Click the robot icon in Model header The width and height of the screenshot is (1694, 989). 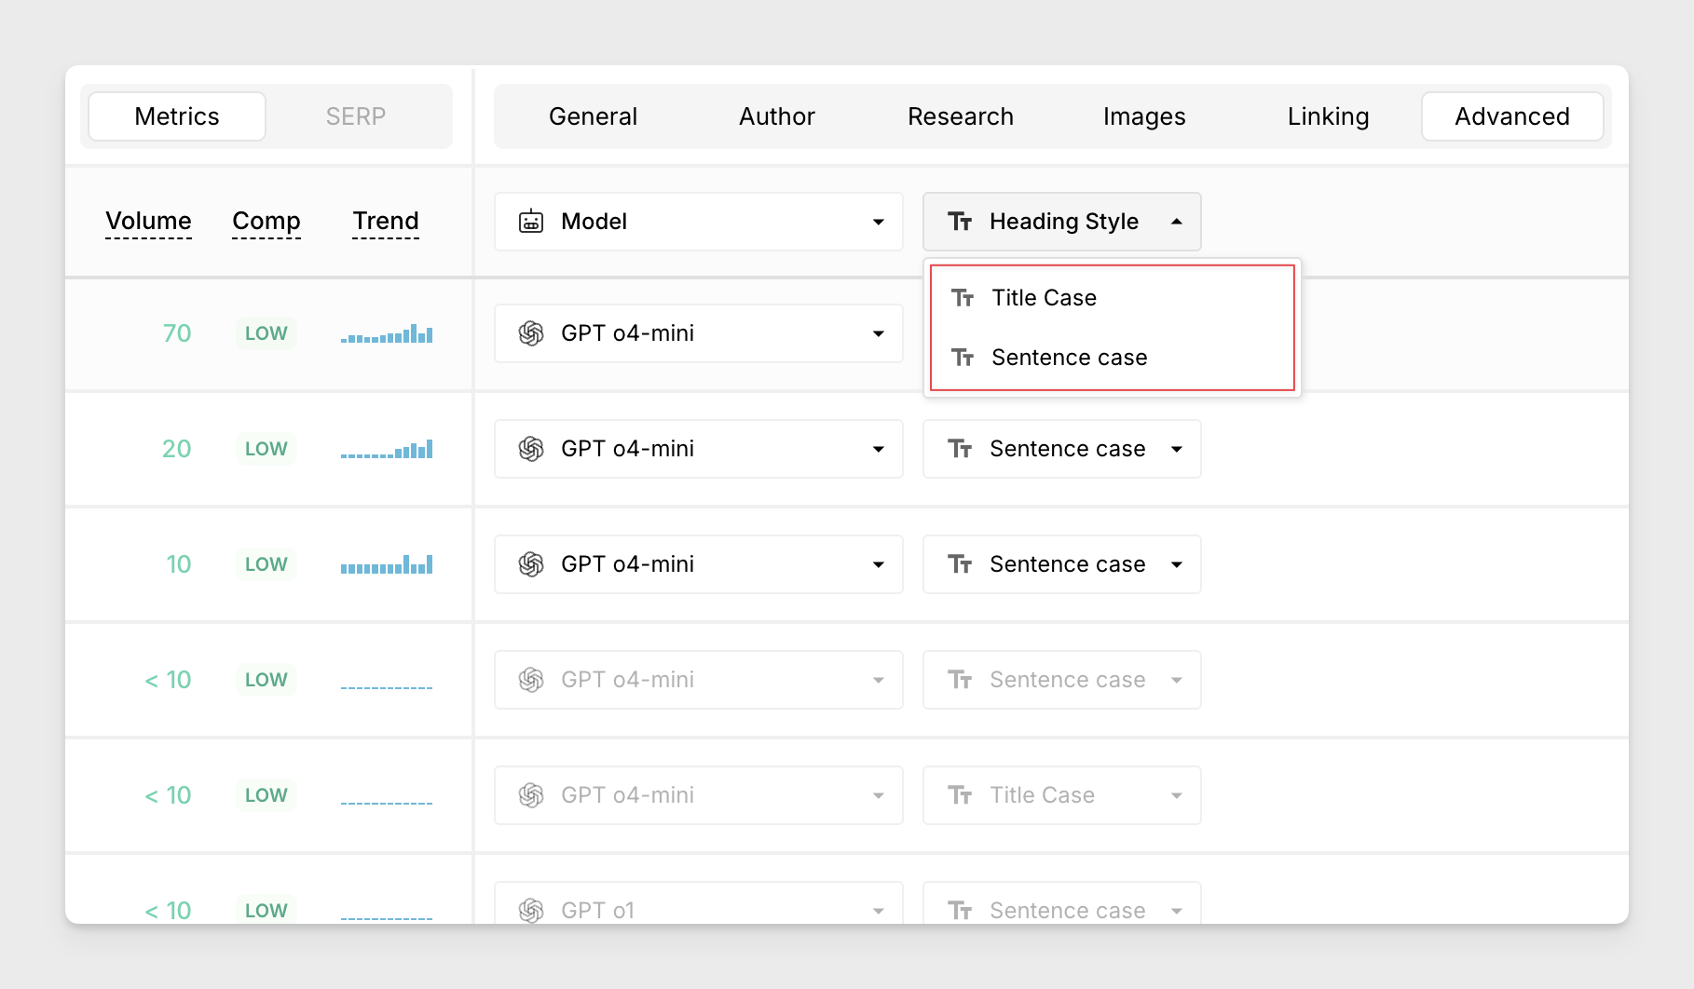click(531, 222)
